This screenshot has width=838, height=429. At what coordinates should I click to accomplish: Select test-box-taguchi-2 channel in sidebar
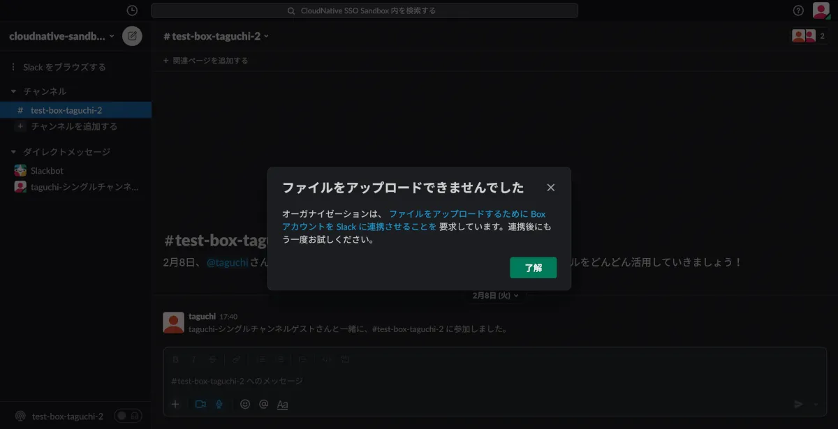[x=75, y=110]
